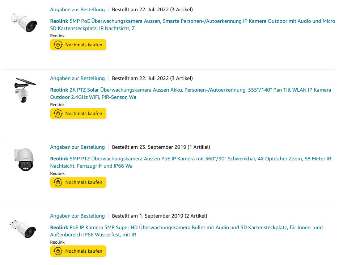Open Angaben zur Bestellung for the 2K PTZ Solar camera

[77, 79]
